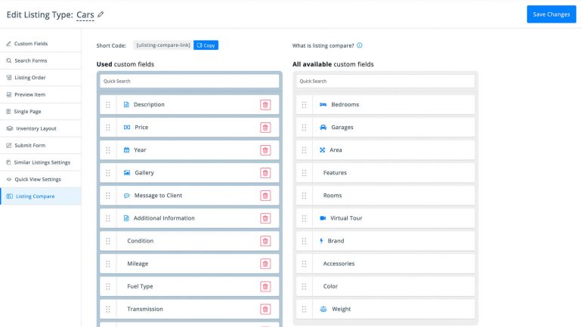This screenshot has width=582, height=327.
Task: Select Listing Compare in sidebar
Action: (41, 196)
